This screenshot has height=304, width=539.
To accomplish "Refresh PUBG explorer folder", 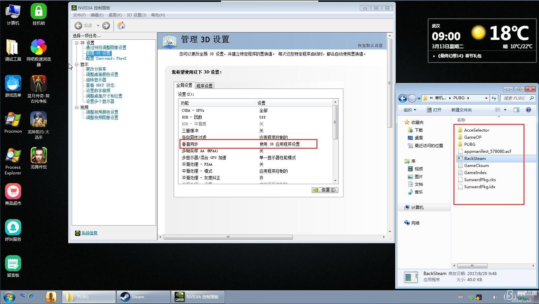I will (x=494, y=98).
